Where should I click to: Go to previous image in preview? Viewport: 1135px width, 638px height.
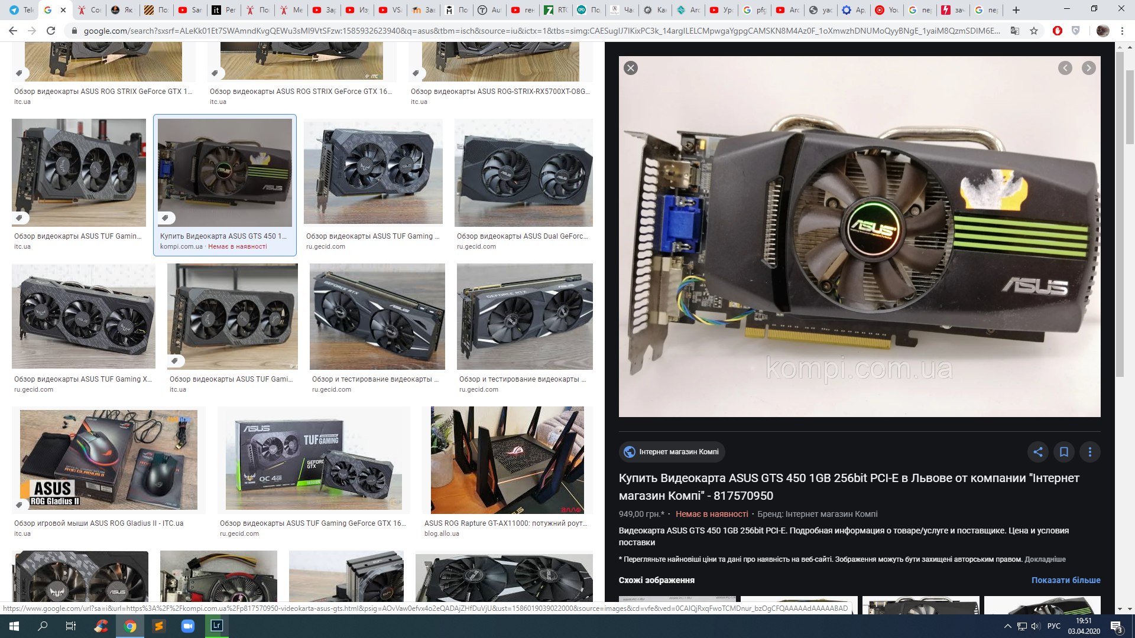[x=1065, y=68]
